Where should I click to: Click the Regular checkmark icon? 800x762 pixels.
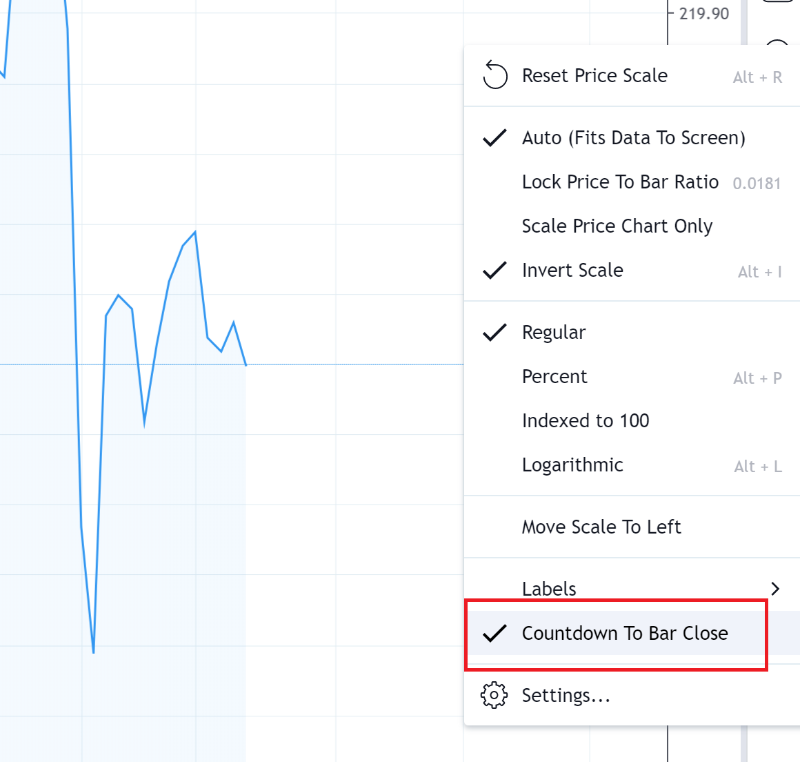pos(494,333)
